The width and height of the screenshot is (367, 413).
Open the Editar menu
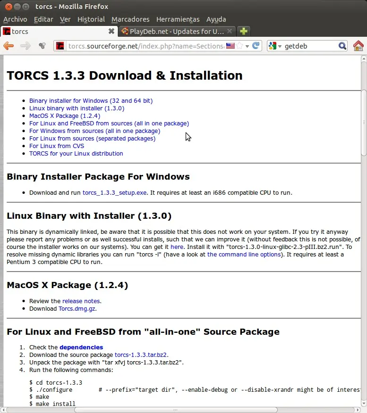[x=43, y=19]
